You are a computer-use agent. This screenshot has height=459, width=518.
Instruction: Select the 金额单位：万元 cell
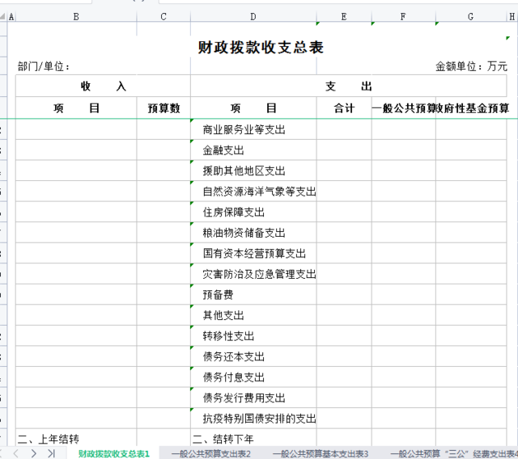(471, 66)
